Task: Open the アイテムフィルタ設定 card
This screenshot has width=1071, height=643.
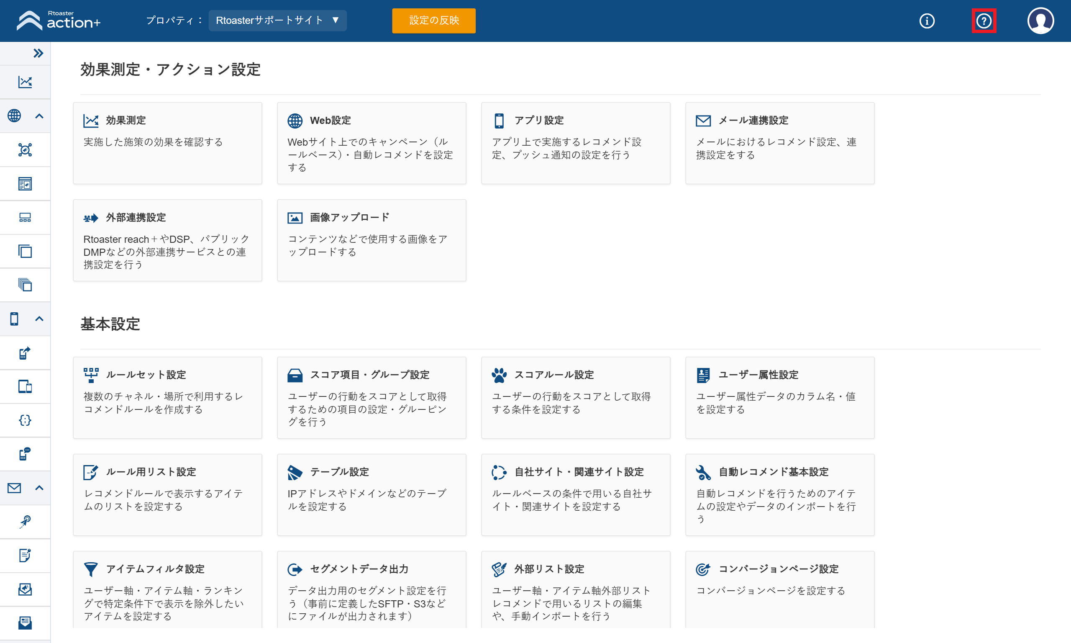Action: tap(167, 590)
